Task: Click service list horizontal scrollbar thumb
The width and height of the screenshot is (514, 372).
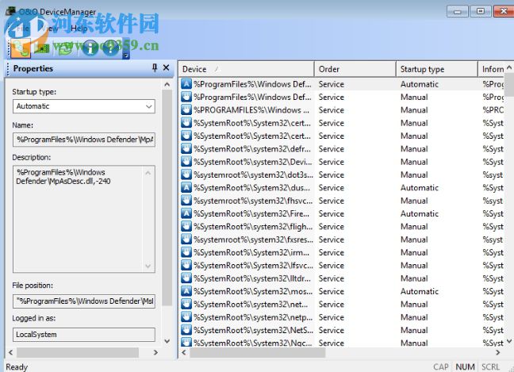Action: click(258, 353)
